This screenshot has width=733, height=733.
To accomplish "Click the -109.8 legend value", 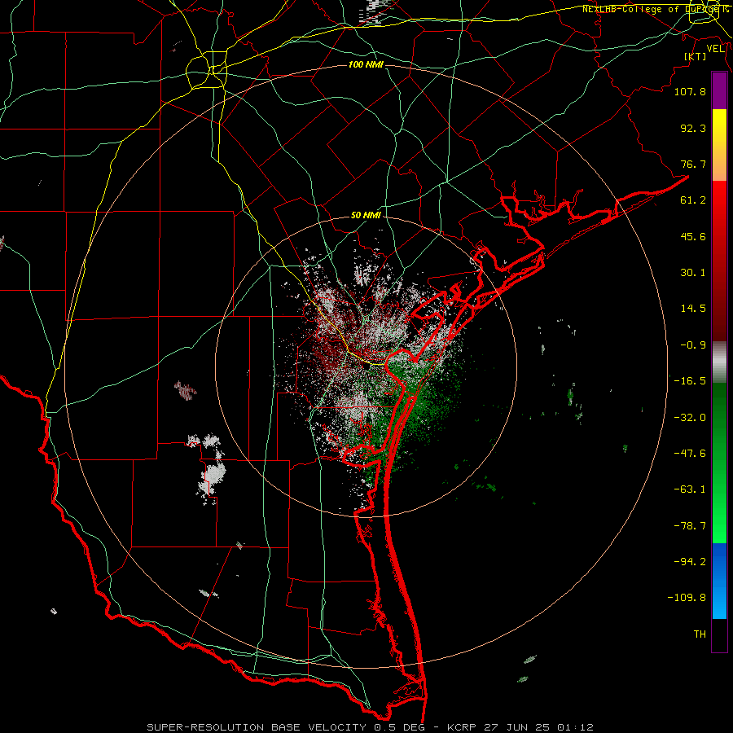I will coord(687,598).
